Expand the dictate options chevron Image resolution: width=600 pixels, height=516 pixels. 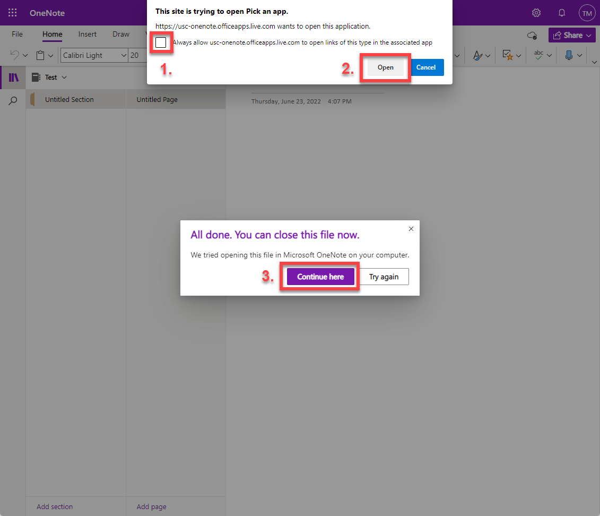point(579,56)
